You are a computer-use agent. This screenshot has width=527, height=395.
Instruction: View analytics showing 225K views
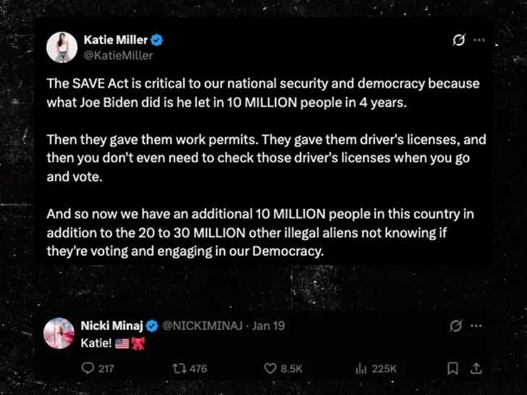pyautogui.click(x=361, y=368)
